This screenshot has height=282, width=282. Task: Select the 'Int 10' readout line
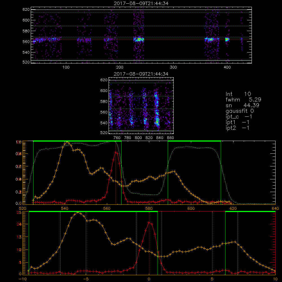tap(238, 94)
